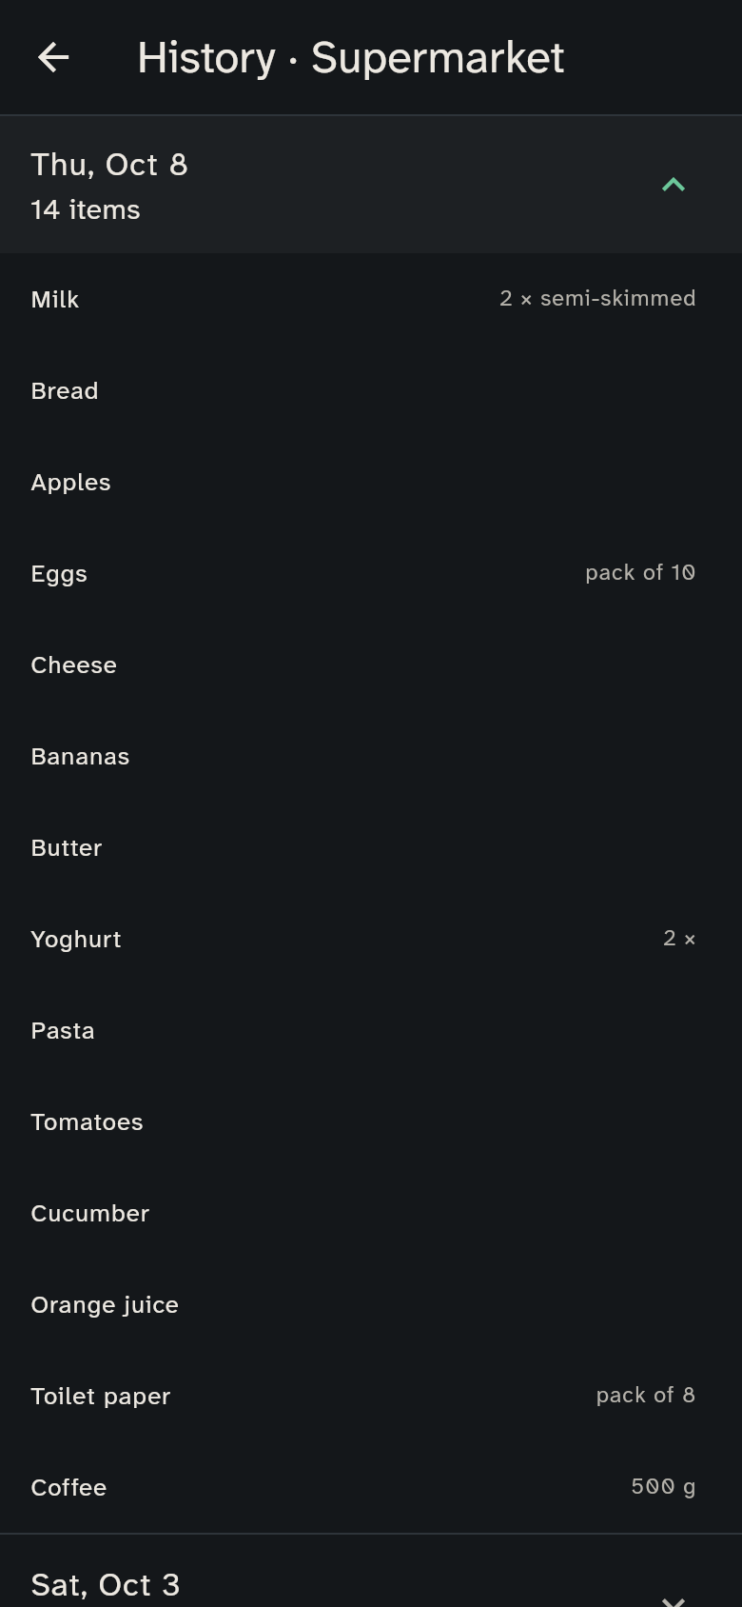Collapse the Thu, Oct 8 section
This screenshot has width=742, height=1607.
pos(674,185)
